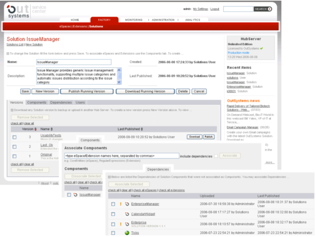Open the Home menu tab
Screen dimensions: 316x237
(x=75, y=20)
